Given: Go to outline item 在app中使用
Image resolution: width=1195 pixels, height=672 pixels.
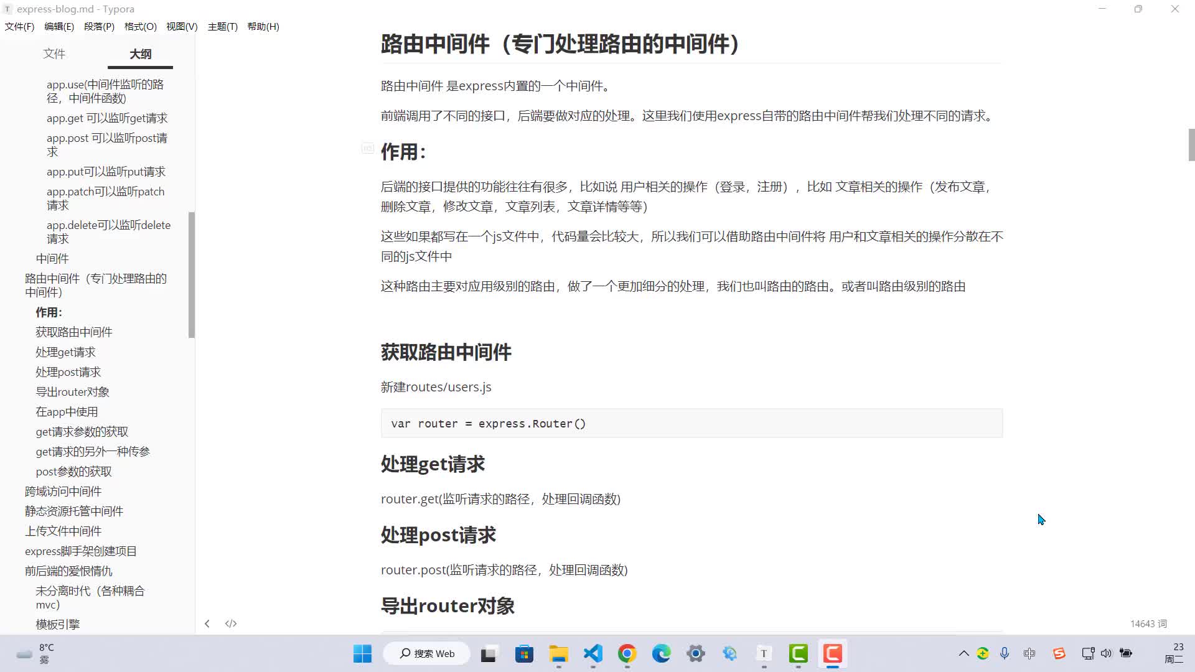Looking at the screenshot, I should tap(67, 411).
